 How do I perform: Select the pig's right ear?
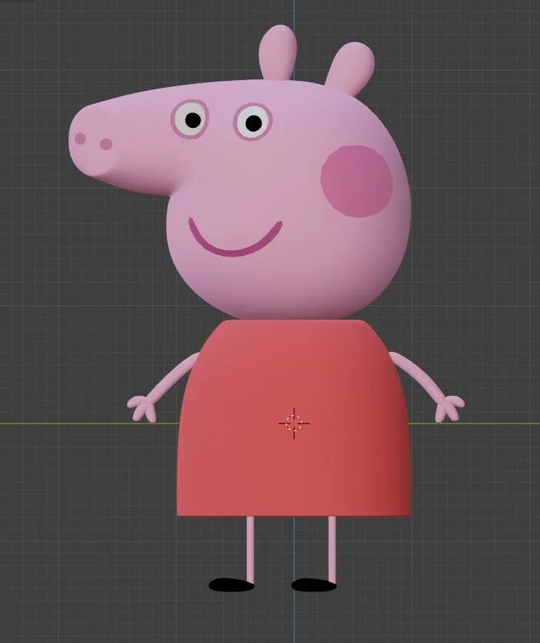[350, 69]
